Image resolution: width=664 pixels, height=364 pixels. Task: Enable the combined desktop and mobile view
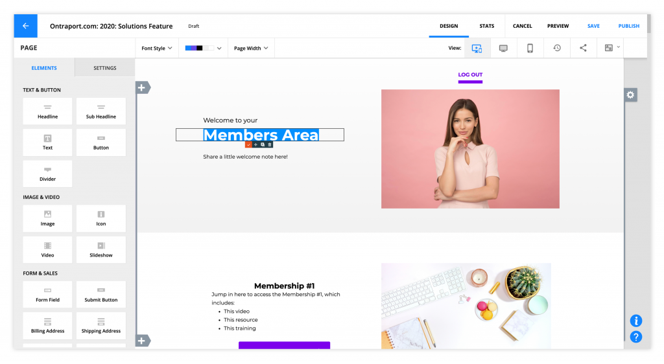point(477,48)
